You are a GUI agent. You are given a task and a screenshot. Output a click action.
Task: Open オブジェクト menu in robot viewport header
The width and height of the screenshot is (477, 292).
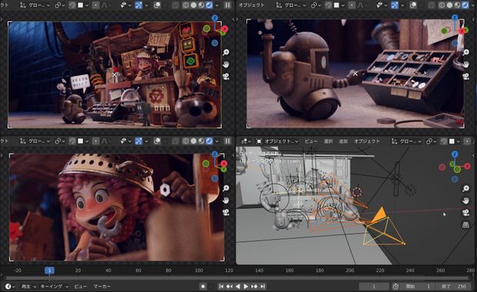252,5
